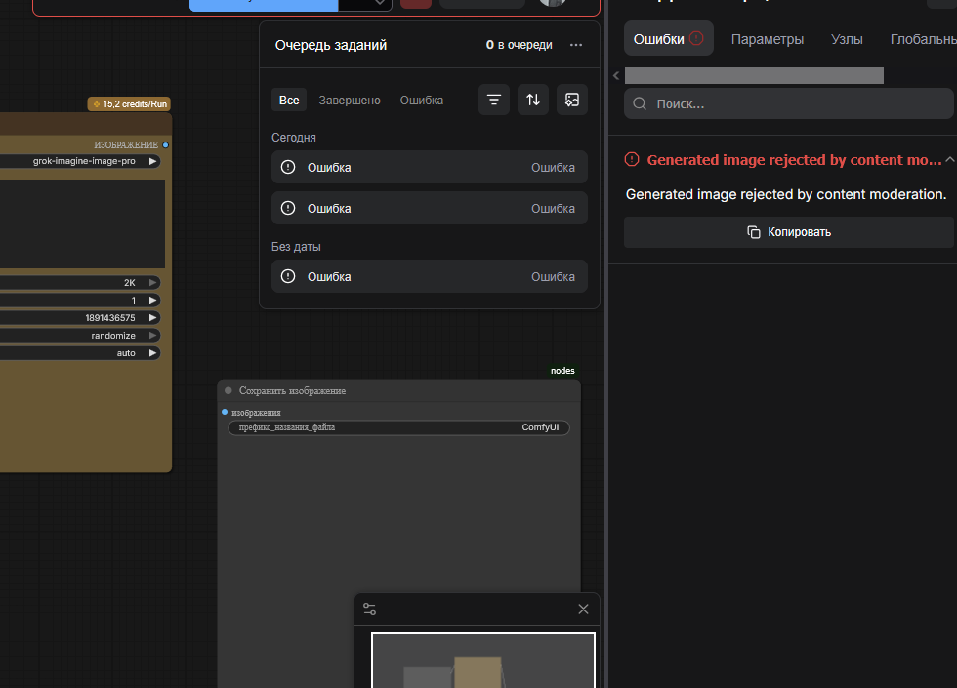The image size is (957, 688).
Task: Click the minimap canvas preview
Action: (x=482, y=661)
